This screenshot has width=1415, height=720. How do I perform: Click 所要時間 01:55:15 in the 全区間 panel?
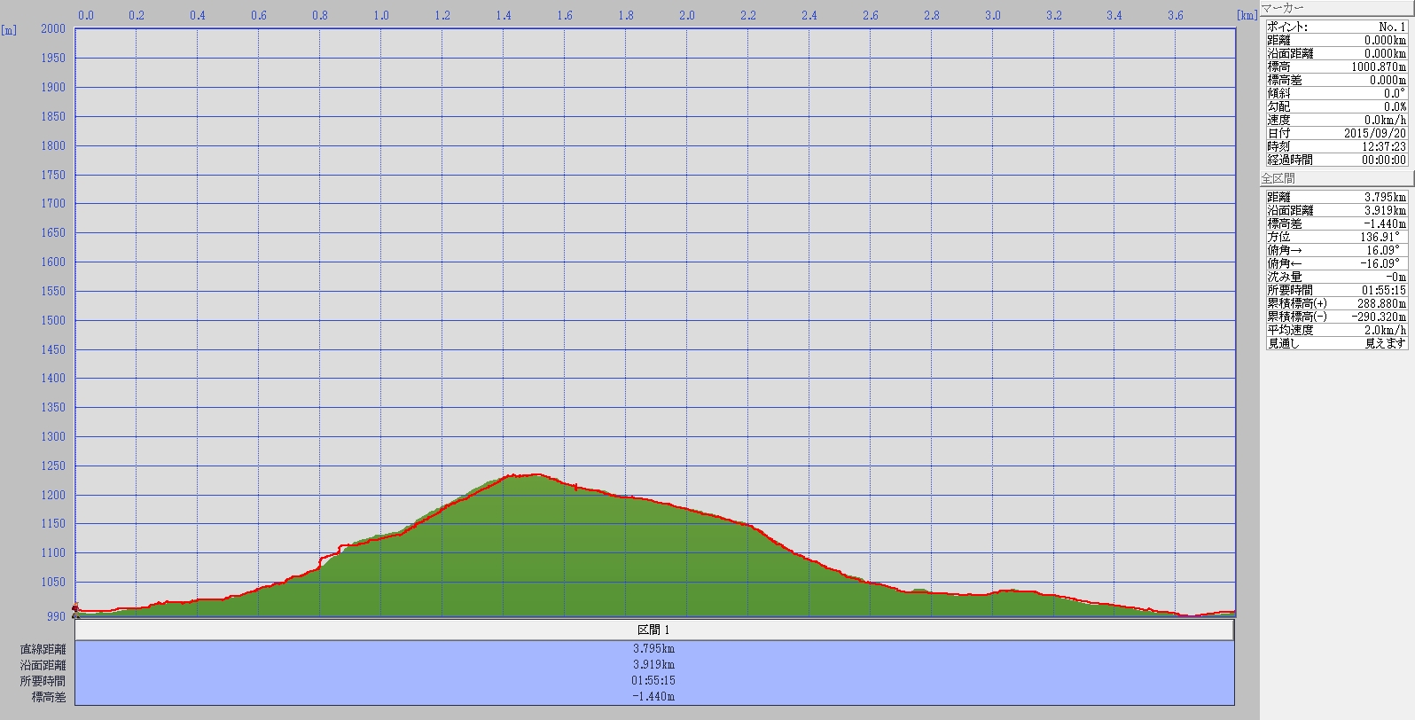(1384, 290)
